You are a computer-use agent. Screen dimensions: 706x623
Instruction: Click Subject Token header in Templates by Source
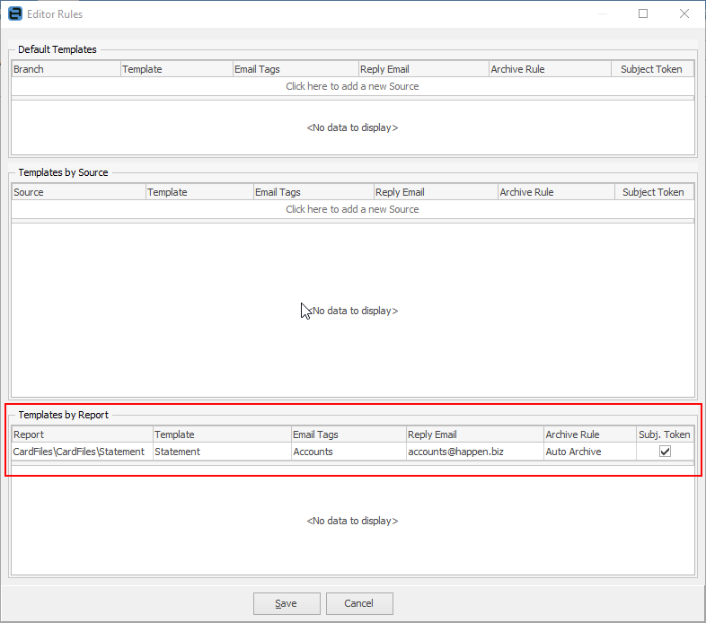pyautogui.click(x=654, y=192)
